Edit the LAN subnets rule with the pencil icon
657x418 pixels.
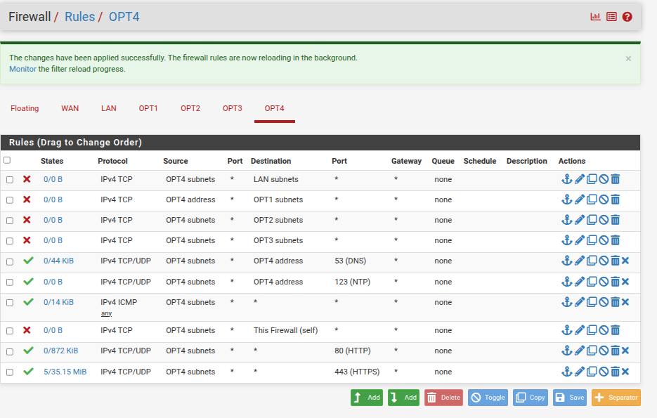579,179
